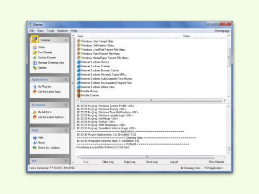Click the Home icon in the Cleaner panel
This screenshot has height=194, width=259.
pos(35,47)
